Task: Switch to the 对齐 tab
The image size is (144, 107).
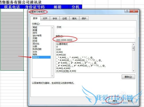Action: tap(45, 18)
